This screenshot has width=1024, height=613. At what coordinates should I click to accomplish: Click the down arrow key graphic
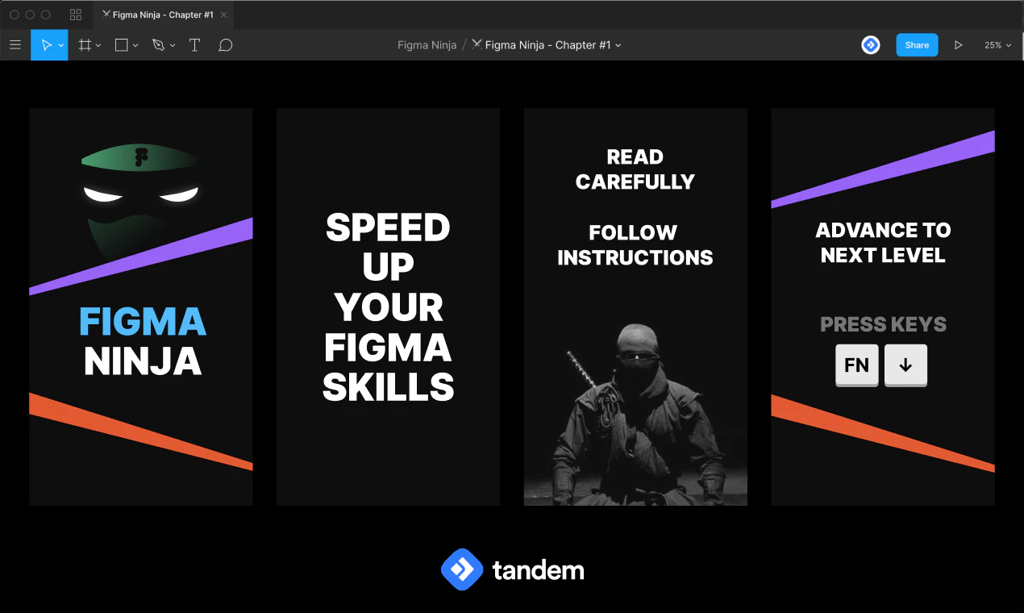905,365
